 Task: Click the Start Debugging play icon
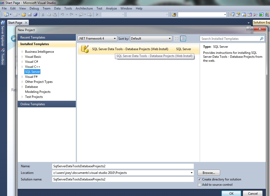tap(97, 15)
